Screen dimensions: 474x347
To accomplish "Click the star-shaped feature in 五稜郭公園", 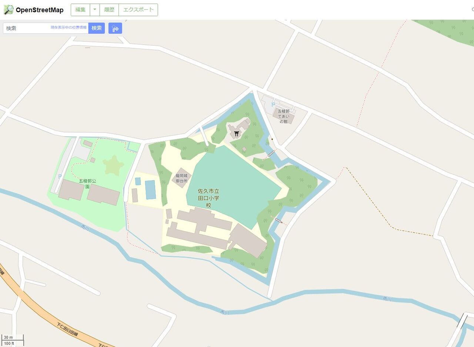I will (114, 166).
